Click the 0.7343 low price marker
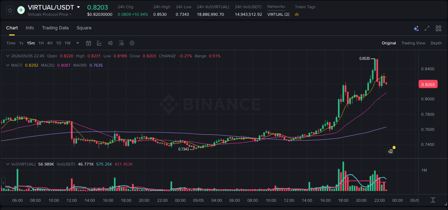The height and width of the screenshot is (210, 448). pyautogui.click(x=183, y=149)
